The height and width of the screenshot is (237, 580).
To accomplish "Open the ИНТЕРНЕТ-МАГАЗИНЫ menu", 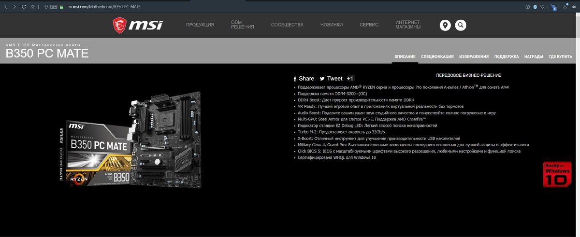I will tap(408, 25).
